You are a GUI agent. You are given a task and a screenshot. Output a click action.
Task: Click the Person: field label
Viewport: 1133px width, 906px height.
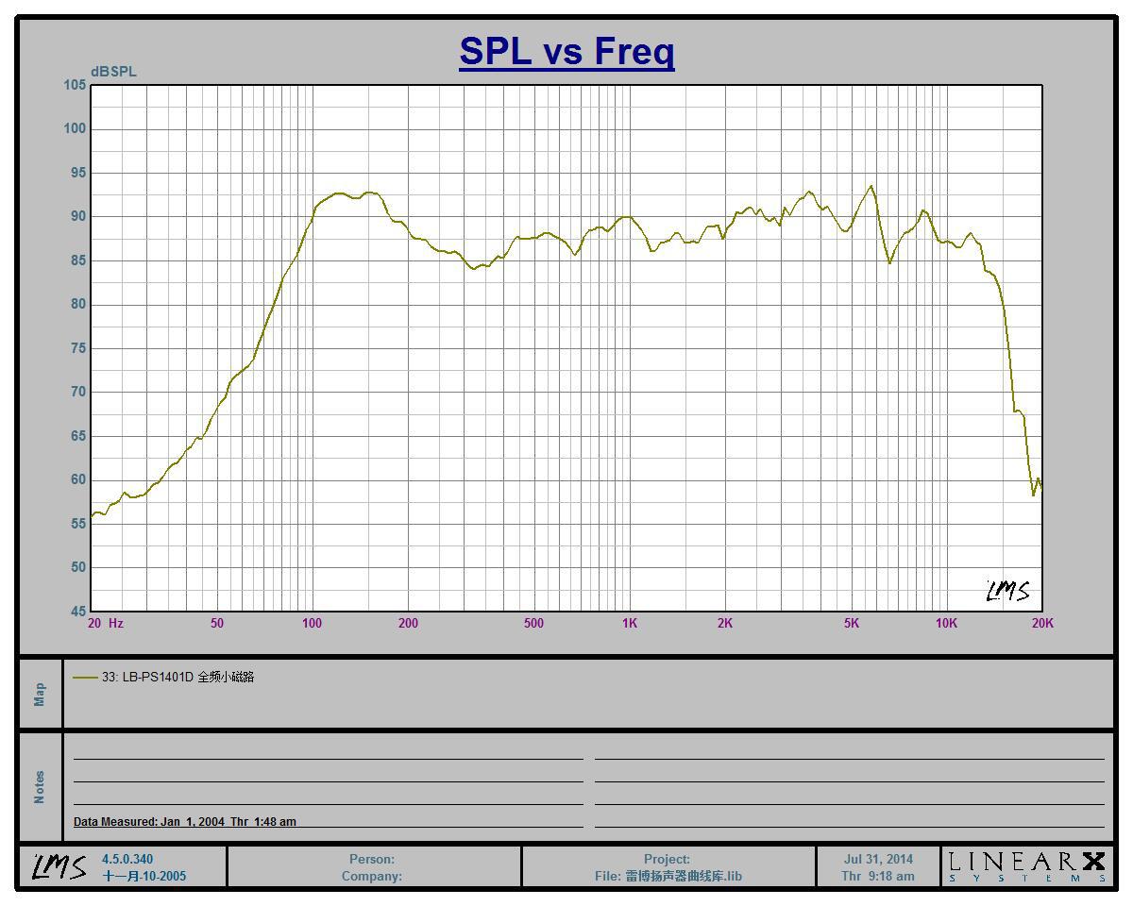tap(372, 860)
